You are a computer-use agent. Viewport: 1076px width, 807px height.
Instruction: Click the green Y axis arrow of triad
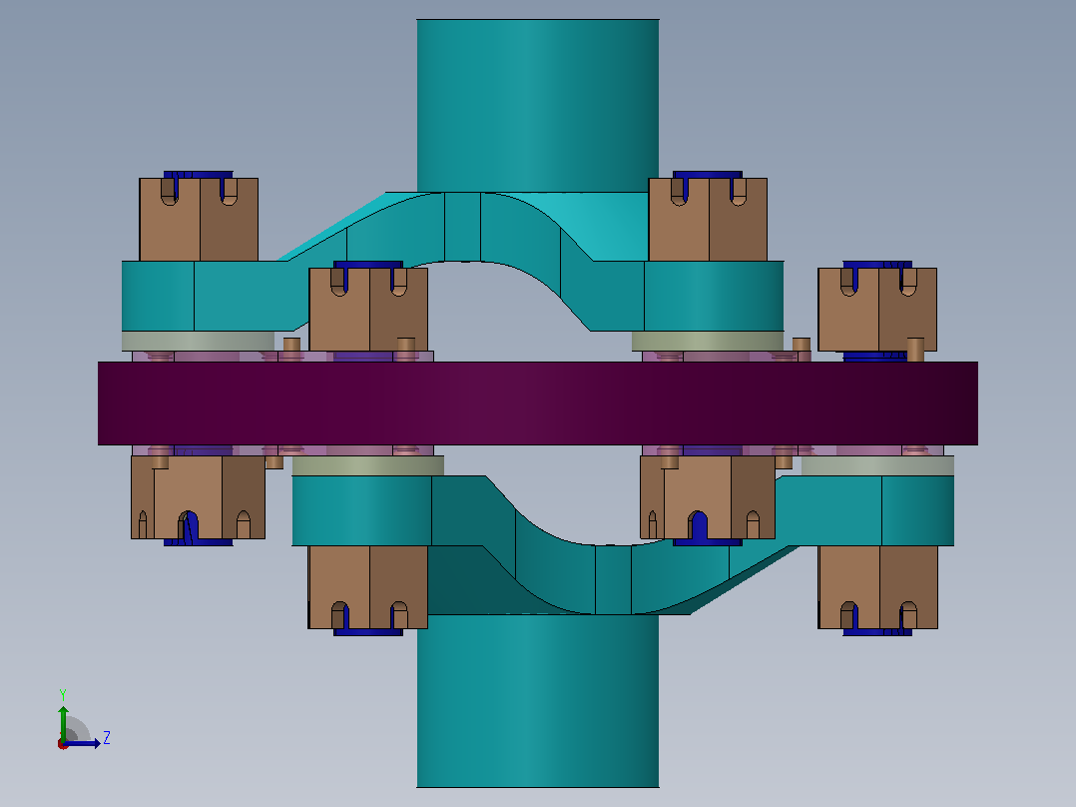click(63, 722)
